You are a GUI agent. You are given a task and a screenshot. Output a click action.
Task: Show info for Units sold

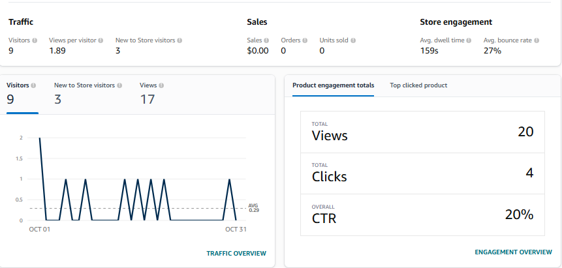[354, 40]
